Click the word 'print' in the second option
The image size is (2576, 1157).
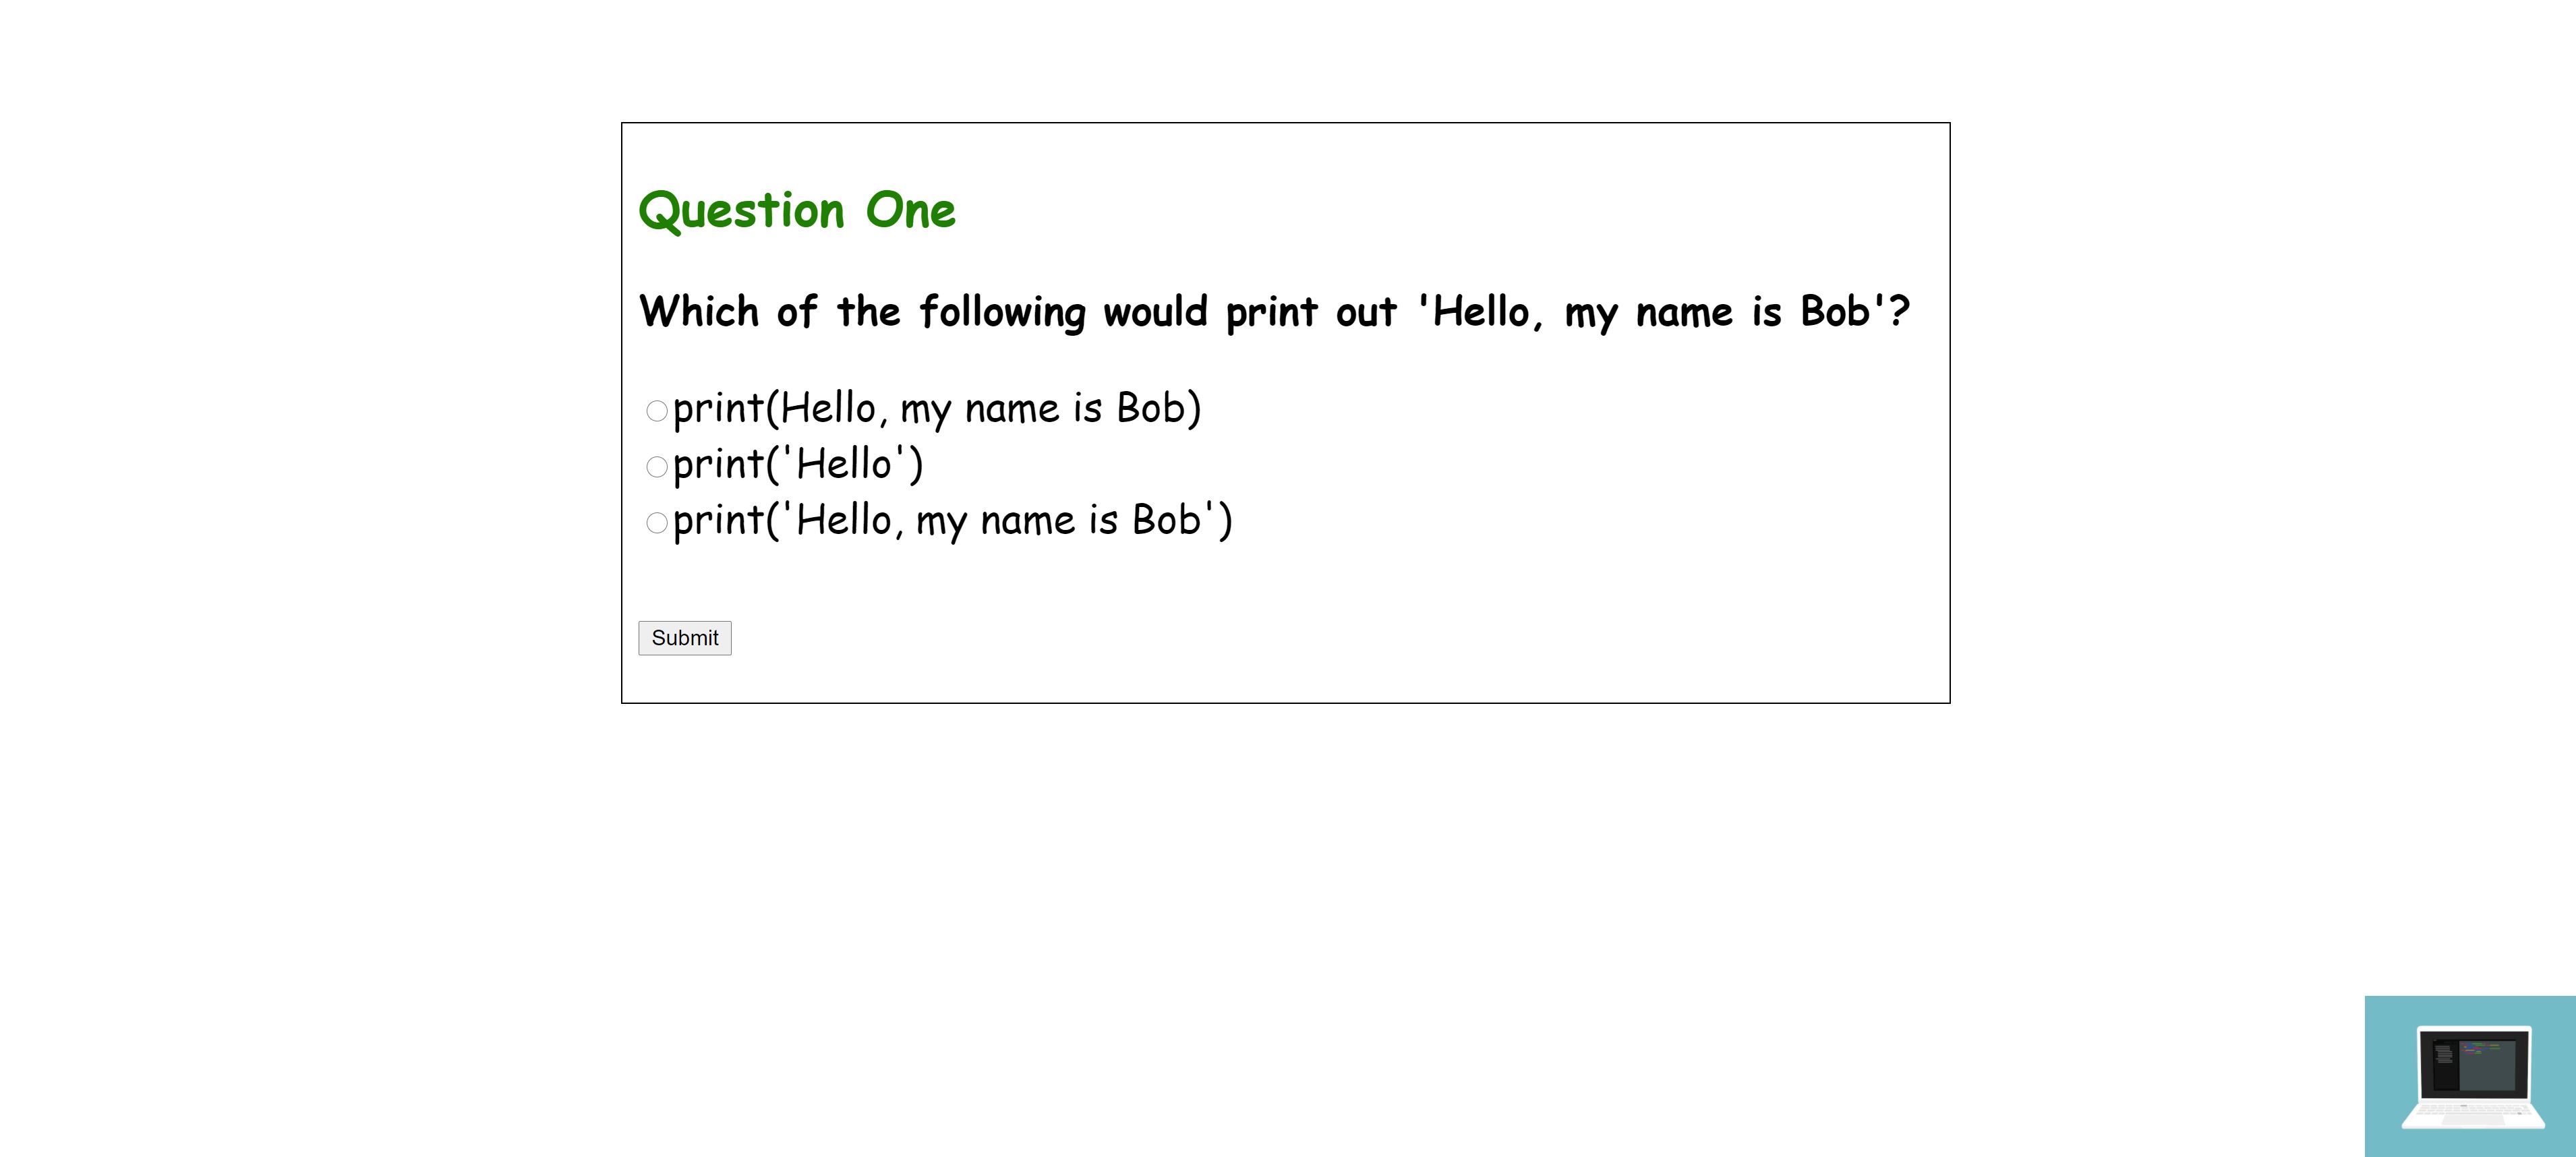click(717, 465)
